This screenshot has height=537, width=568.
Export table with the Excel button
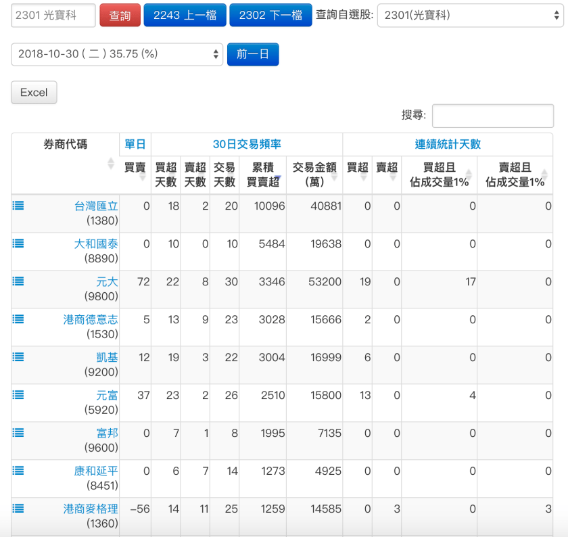point(33,93)
